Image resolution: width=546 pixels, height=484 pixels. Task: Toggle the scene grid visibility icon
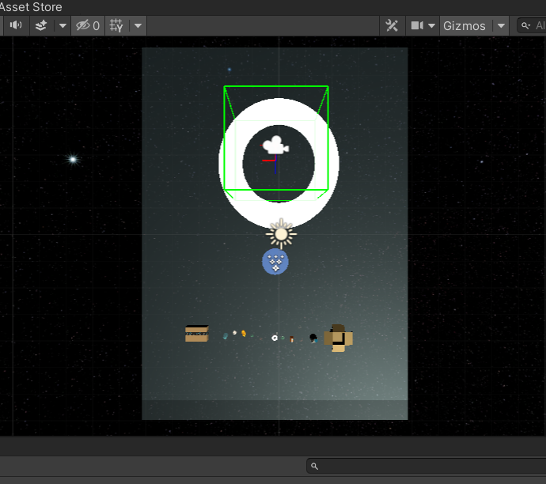pyautogui.click(x=116, y=25)
